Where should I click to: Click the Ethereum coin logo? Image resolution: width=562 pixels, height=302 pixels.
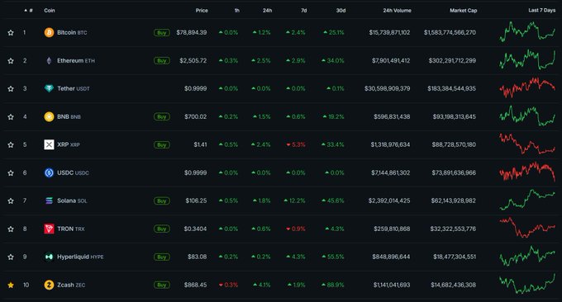coord(49,60)
